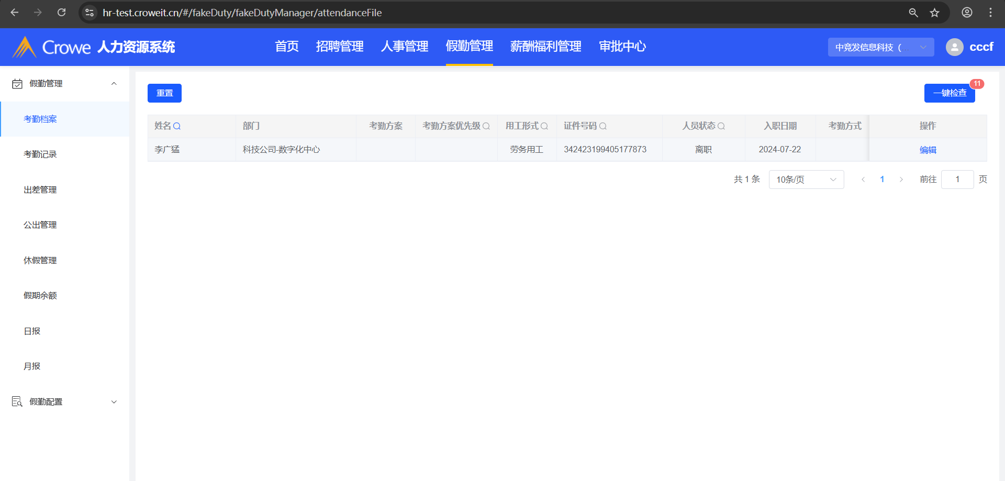Screen dimensions: 1005x481
Task: Open the 中竞发信息科技 company dropdown
Action: point(880,47)
